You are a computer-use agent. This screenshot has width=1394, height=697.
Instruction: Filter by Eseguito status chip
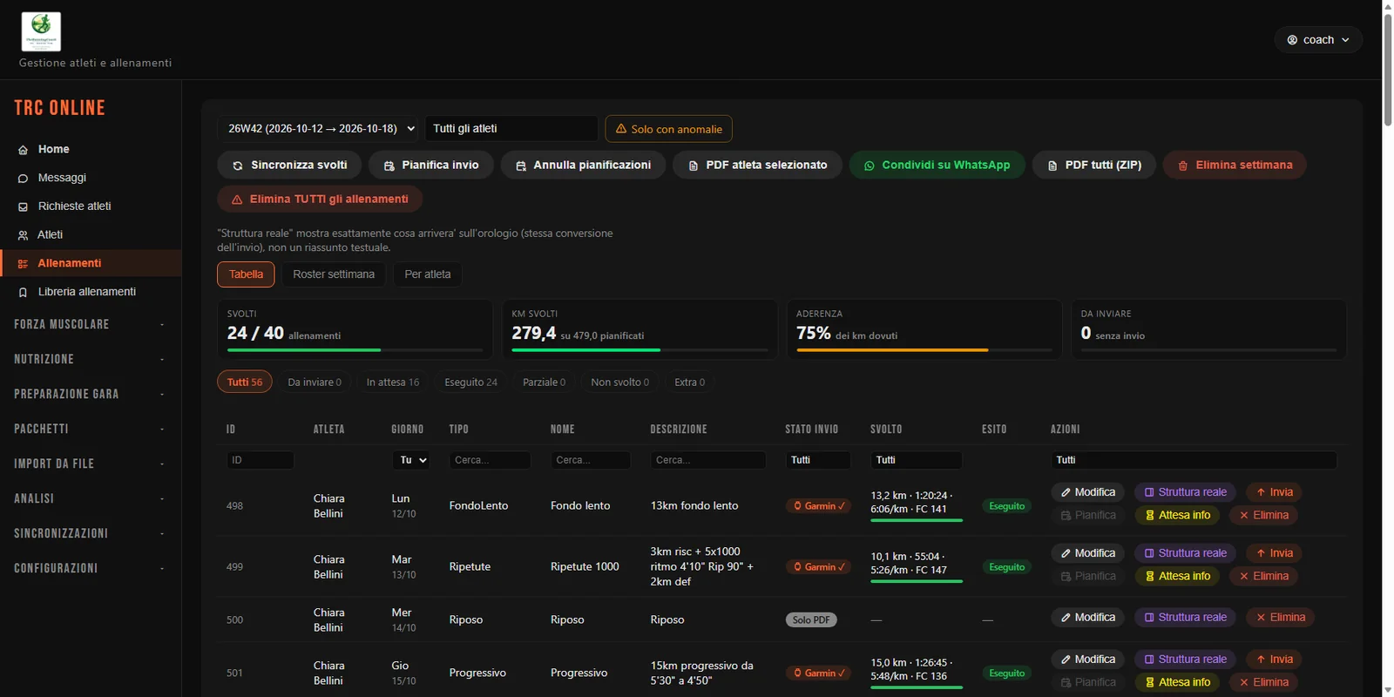(470, 382)
